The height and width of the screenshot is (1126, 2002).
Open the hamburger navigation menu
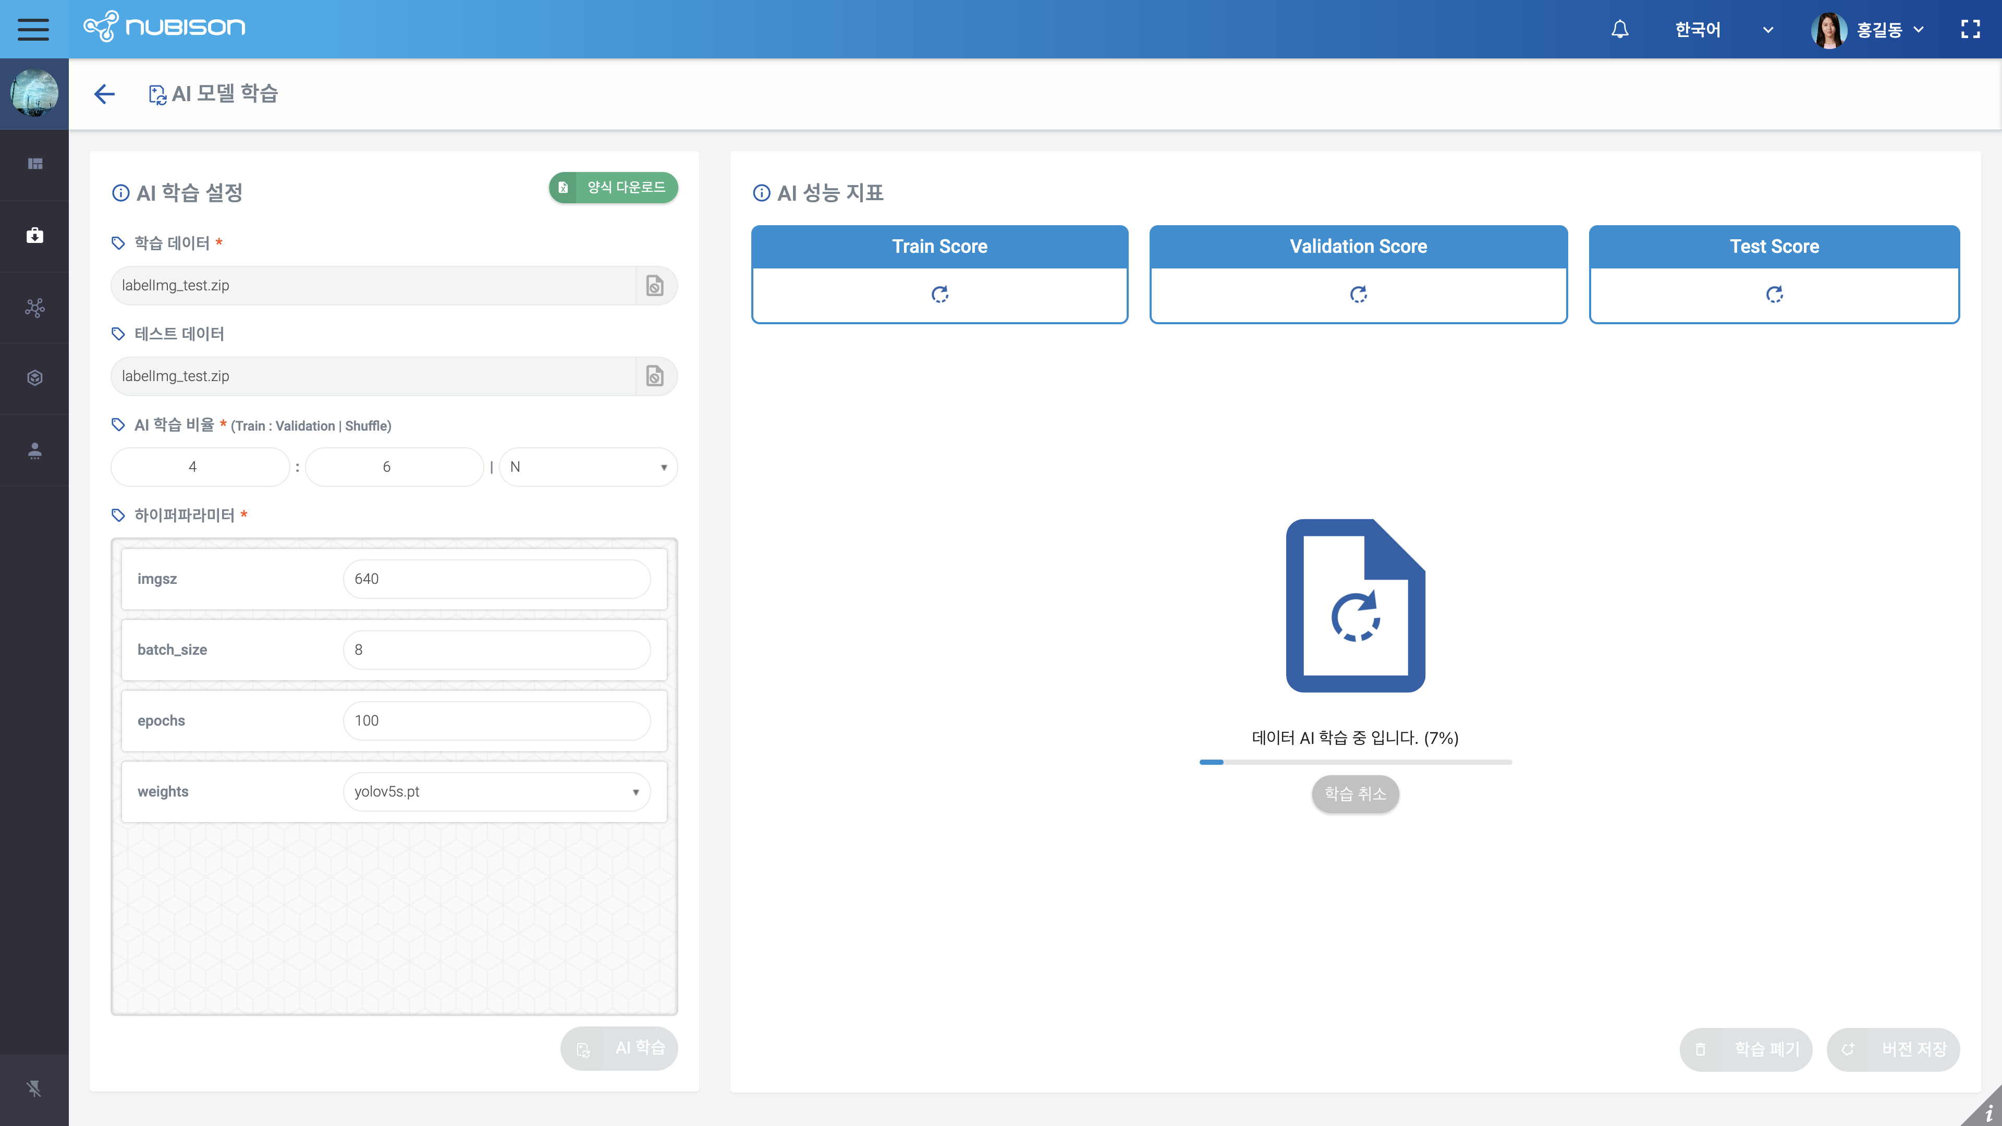point(33,29)
